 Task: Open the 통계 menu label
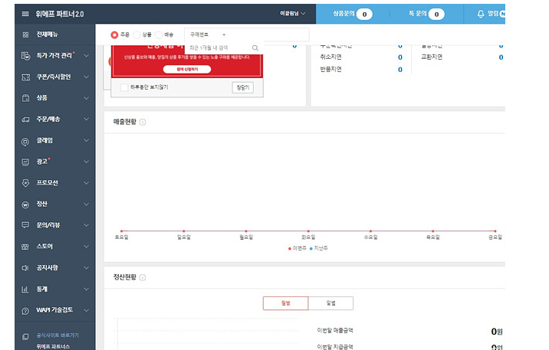click(42, 289)
